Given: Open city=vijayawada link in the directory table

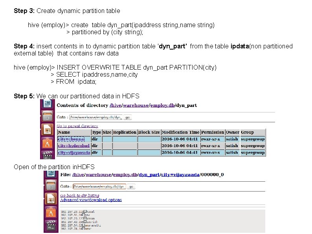Looking at the screenshot, I should (74, 153).
